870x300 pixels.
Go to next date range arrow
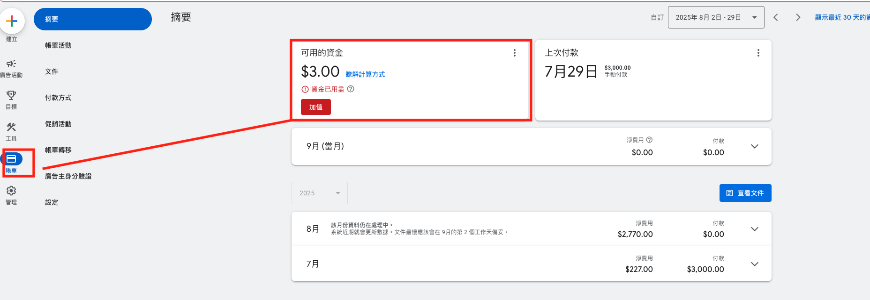click(x=798, y=17)
